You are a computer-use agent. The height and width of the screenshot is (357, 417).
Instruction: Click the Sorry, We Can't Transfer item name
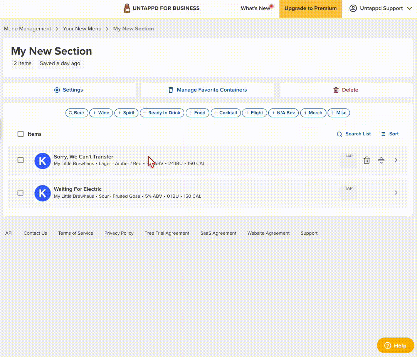(84, 157)
